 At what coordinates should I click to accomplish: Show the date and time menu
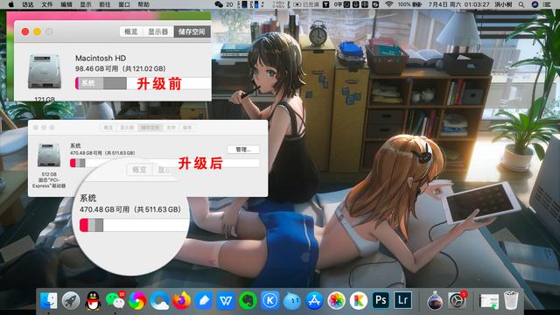[458, 4]
